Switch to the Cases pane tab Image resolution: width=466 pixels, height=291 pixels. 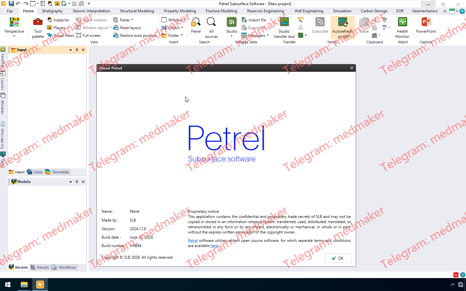click(x=35, y=172)
